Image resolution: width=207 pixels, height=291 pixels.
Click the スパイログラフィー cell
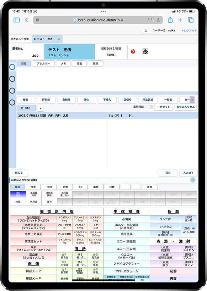127,264
